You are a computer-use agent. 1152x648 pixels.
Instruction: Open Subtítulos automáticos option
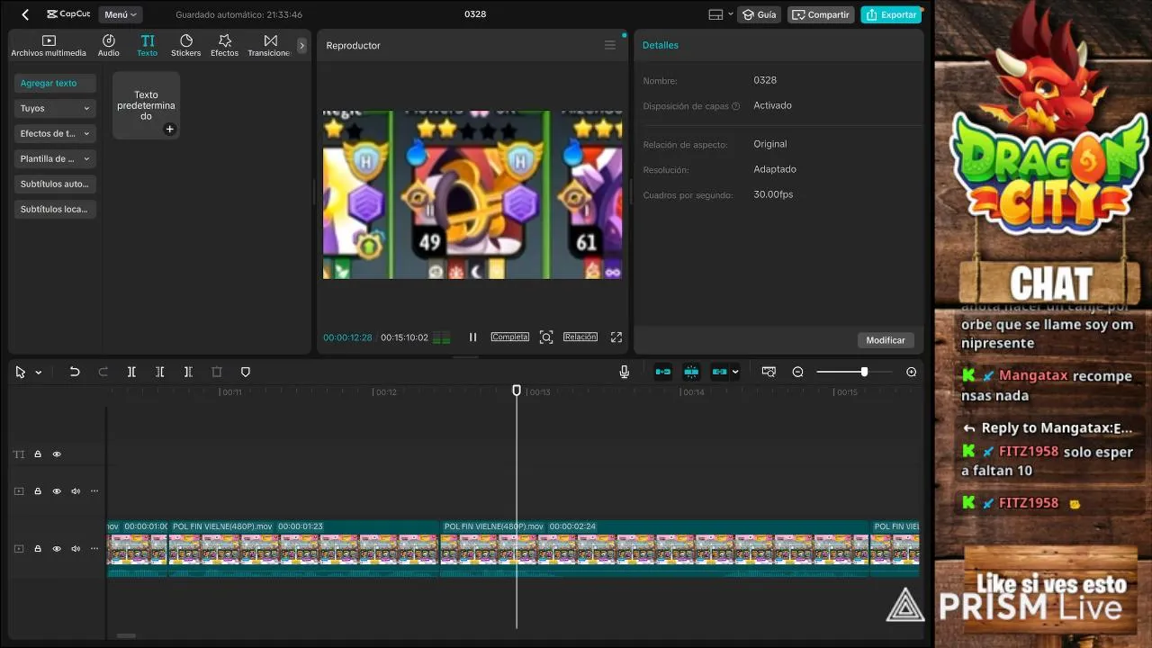point(55,184)
